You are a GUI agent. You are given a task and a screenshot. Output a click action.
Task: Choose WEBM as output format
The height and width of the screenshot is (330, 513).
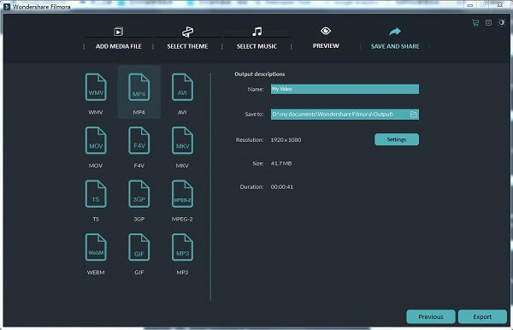point(96,247)
